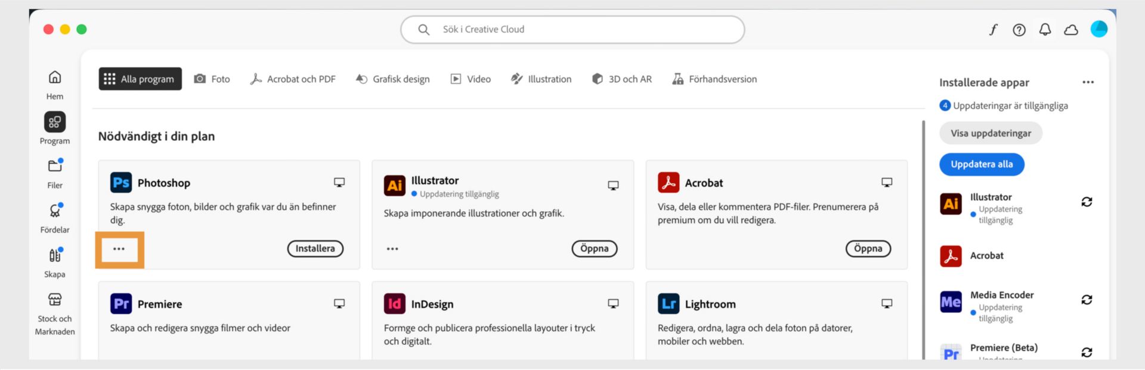Click Installera button for Photoshop
1145x370 pixels.
(x=315, y=249)
